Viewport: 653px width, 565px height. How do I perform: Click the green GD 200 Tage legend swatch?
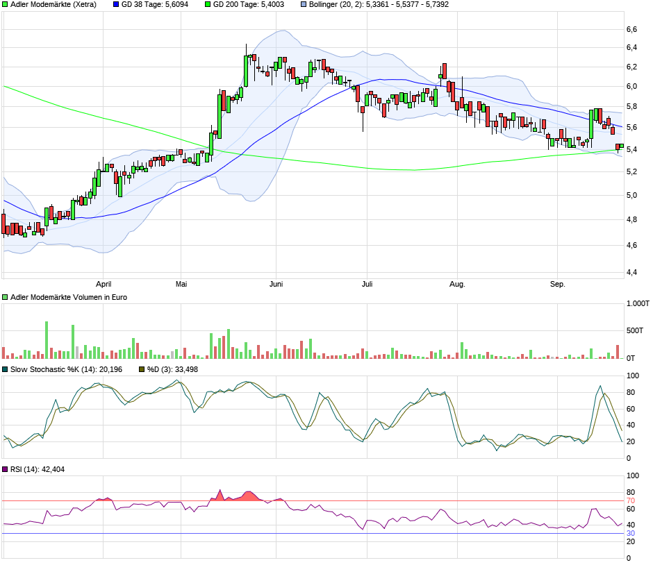pos(208,4)
